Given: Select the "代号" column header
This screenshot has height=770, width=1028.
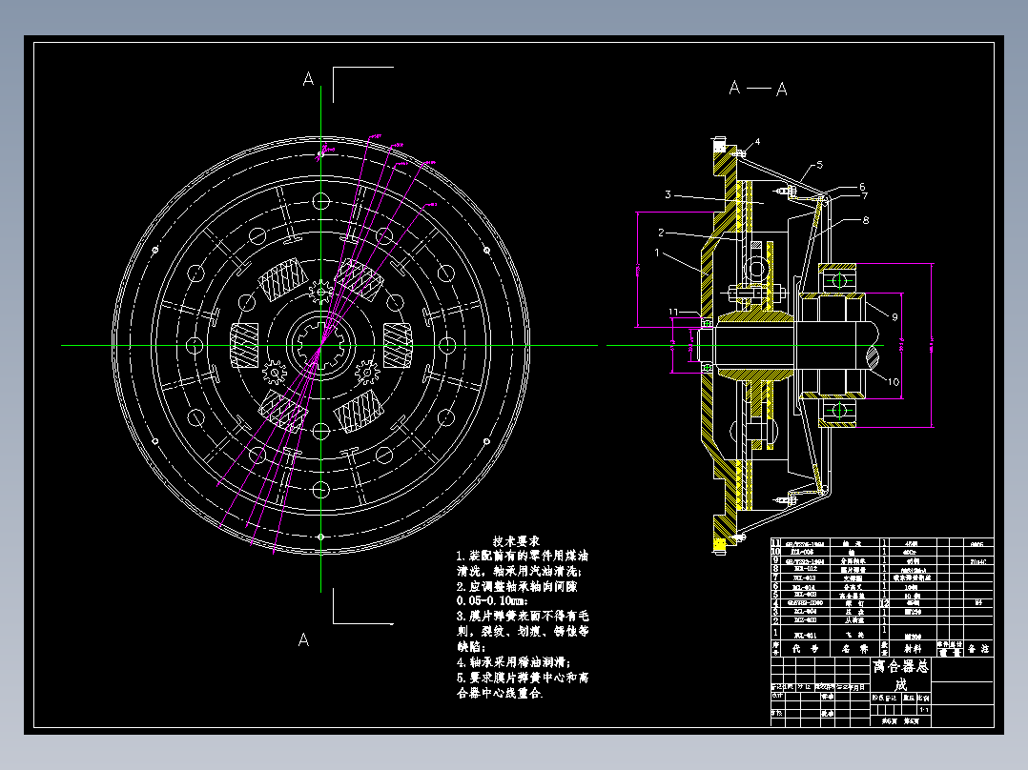Looking at the screenshot, I should coord(805,649).
